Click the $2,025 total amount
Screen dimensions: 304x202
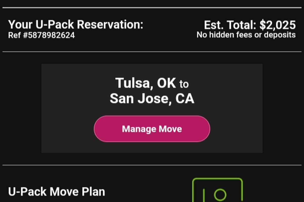[x=278, y=25]
